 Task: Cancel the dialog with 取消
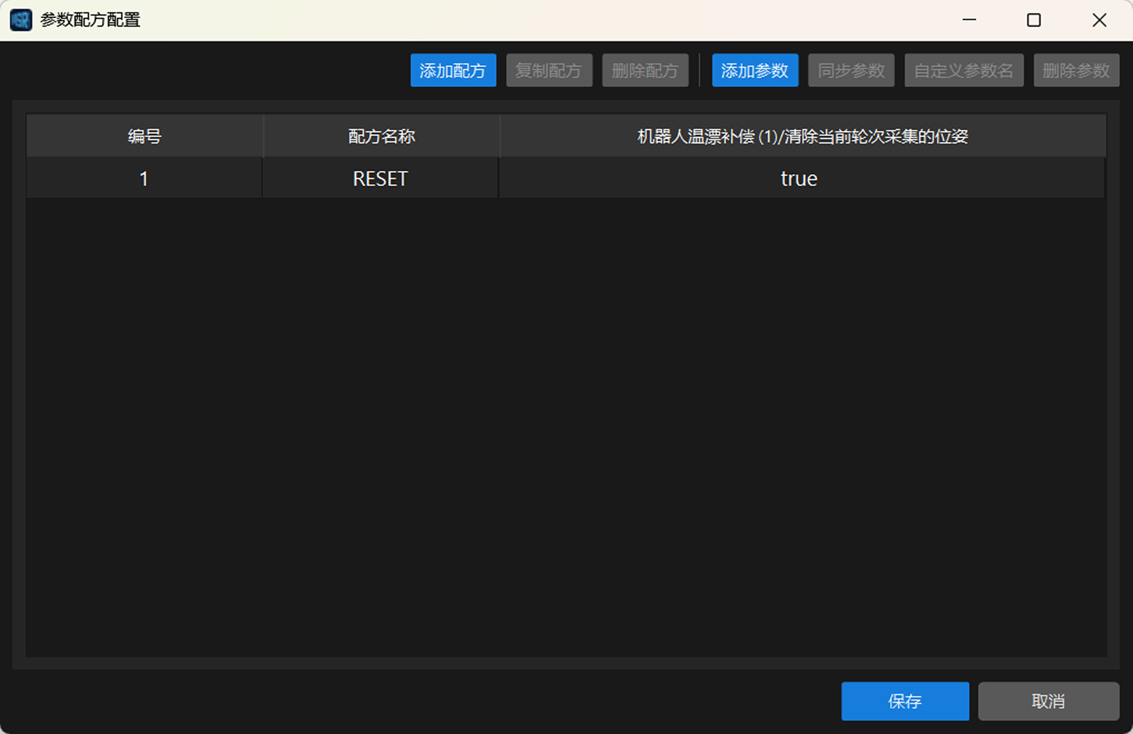(1048, 701)
